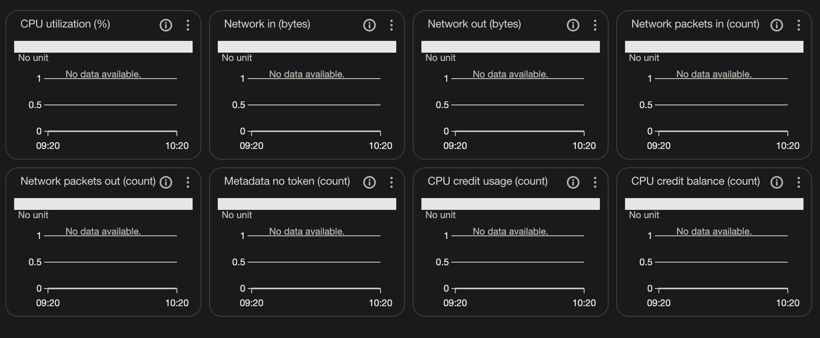Image resolution: width=820 pixels, height=338 pixels.
Task: Open CPU credit usage info icon
Action: (573, 182)
